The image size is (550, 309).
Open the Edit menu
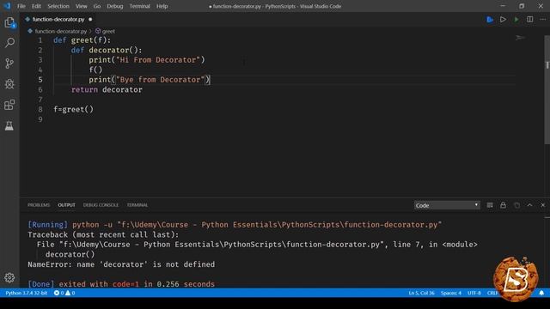[x=36, y=6]
